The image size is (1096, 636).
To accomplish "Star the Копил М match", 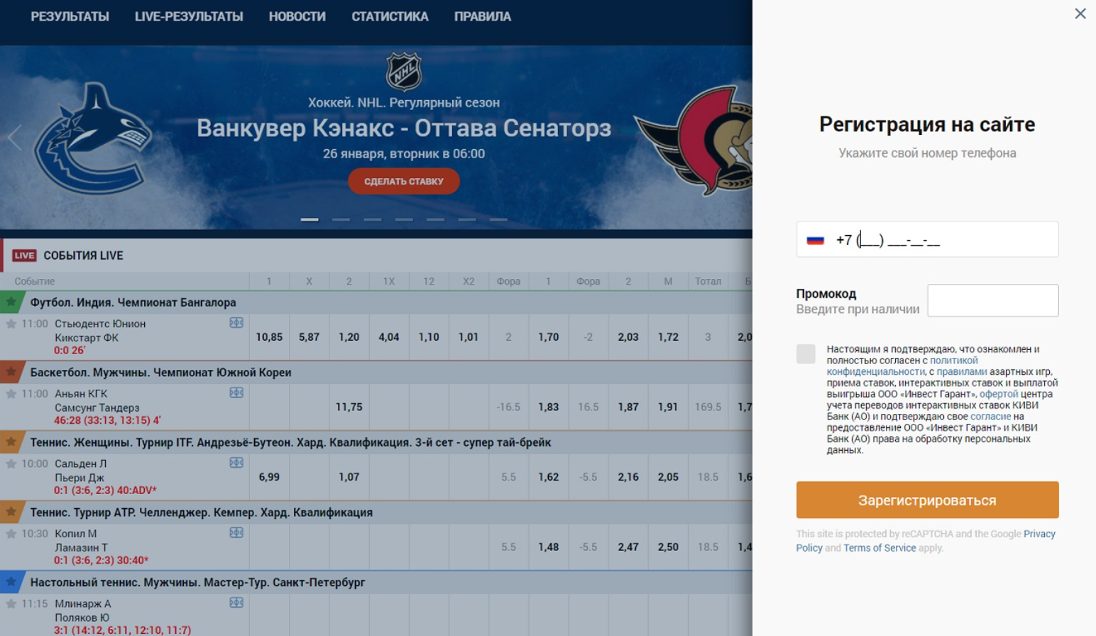I will 11,533.
